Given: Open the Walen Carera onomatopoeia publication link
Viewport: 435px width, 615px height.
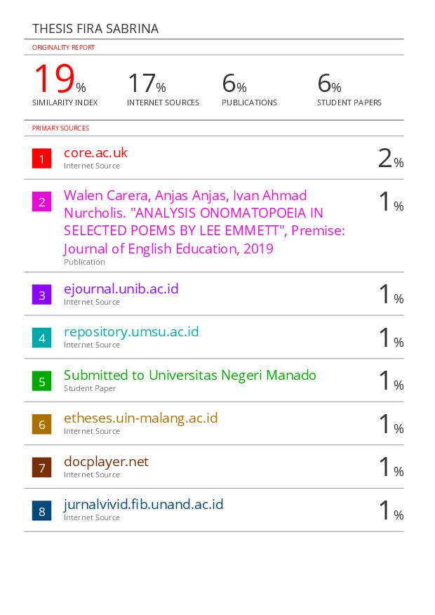Looking at the screenshot, I should (x=204, y=222).
